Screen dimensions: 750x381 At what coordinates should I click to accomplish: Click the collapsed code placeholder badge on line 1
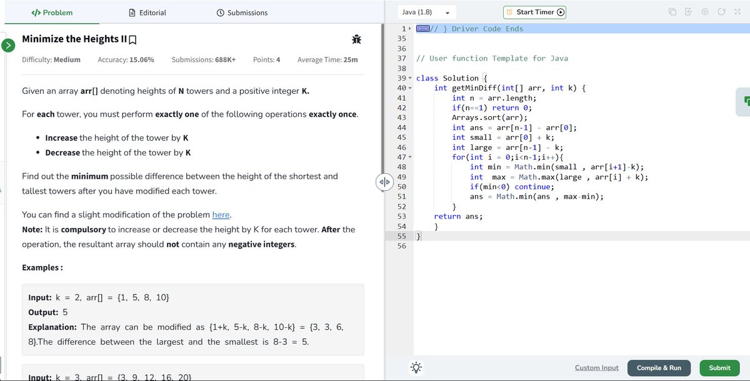click(422, 29)
